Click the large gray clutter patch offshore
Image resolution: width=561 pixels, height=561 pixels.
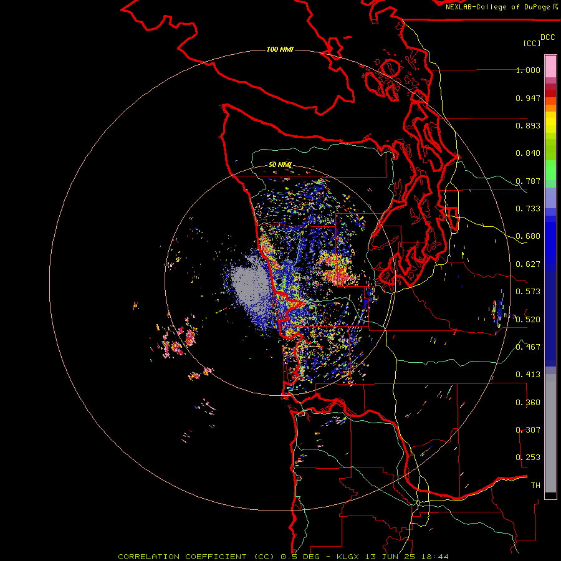(x=251, y=284)
